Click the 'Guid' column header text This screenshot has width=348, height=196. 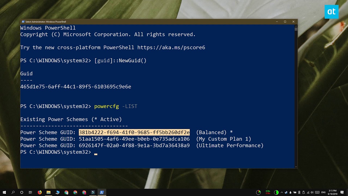(x=26, y=73)
